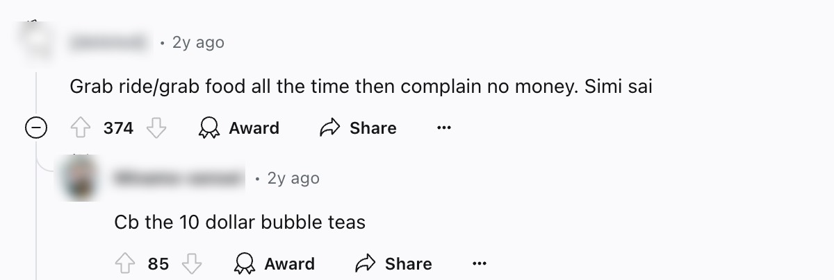This screenshot has width=834, height=280.
Task: Click the 'Cb the 10 dollar bubble teas' text
Action: coord(240,223)
